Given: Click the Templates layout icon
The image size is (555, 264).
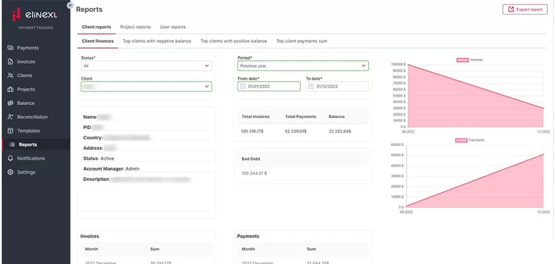Looking at the screenshot, I should [10, 131].
